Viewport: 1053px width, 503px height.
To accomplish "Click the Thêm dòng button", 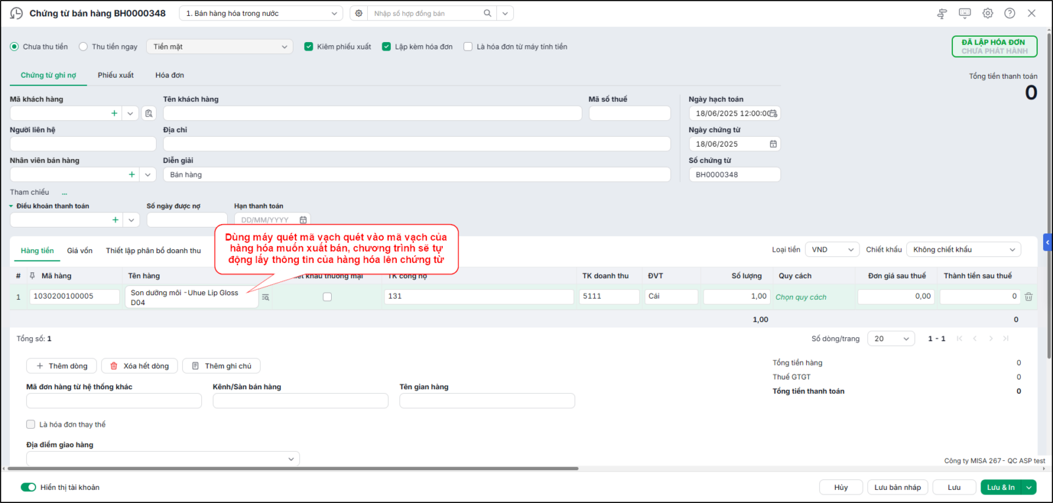I will 62,366.
